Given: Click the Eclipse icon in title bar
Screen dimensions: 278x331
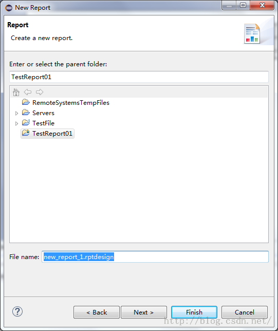Looking at the screenshot, I should click(9, 8).
